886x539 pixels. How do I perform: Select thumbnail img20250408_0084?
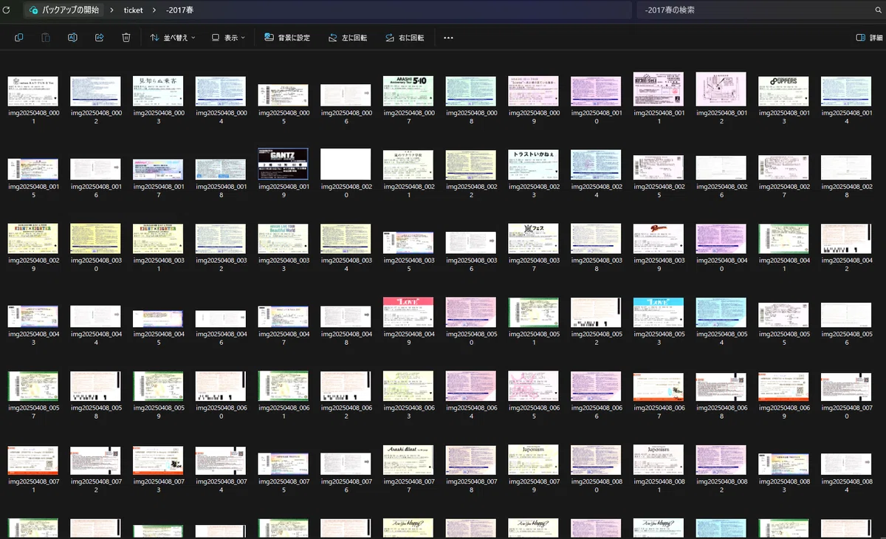click(x=846, y=464)
